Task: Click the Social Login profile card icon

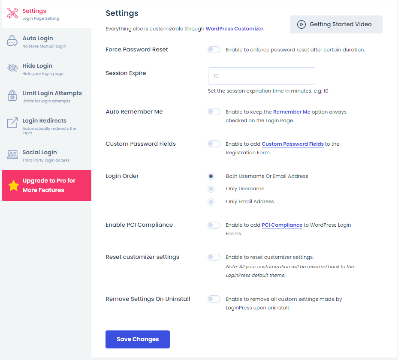Action: [x=12, y=154]
